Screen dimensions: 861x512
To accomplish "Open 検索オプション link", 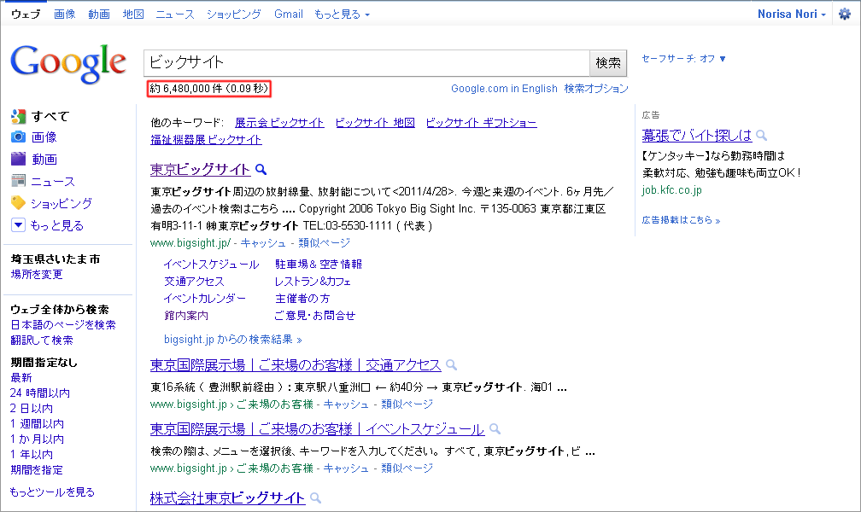I will pos(596,89).
